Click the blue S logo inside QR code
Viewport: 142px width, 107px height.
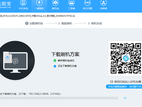[x=126, y=58]
